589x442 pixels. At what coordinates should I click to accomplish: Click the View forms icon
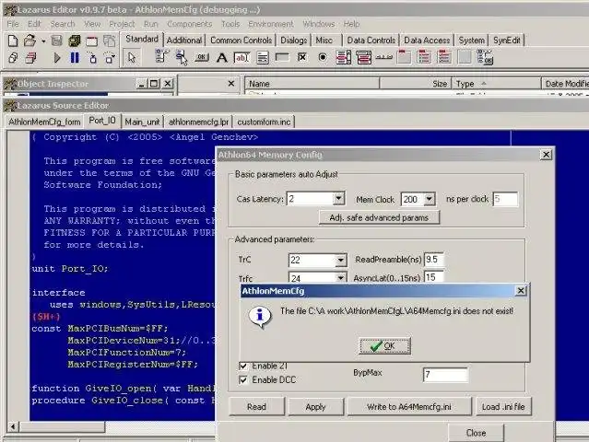(30, 58)
